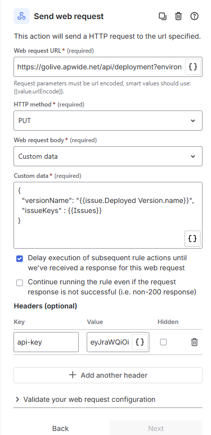Duplicate this action with the copy icon

point(162,17)
